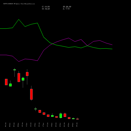Click the x-axis date label 08
Viewport: 131px width, 131px height.
(14, 125)
